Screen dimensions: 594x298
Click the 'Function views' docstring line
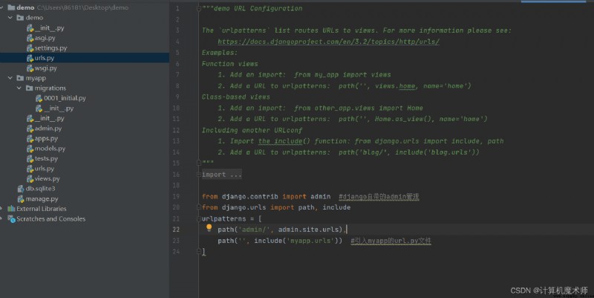tap(230, 64)
